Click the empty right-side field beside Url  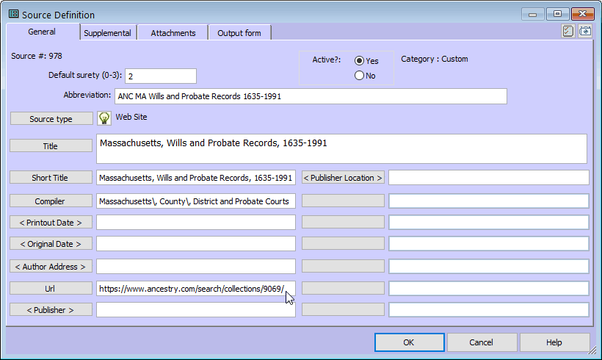[x=489, y=289]
